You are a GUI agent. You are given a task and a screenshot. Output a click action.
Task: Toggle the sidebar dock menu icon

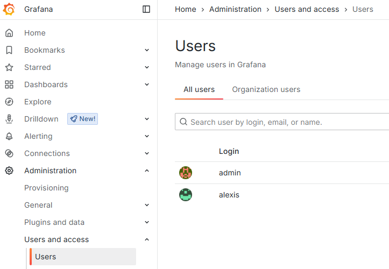146,9
